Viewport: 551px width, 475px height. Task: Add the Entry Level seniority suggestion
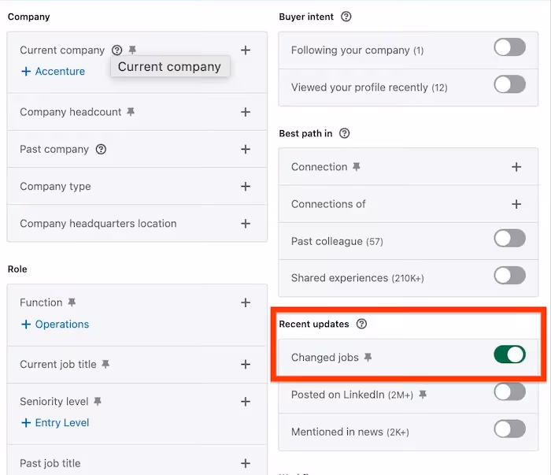pos(55,422)
